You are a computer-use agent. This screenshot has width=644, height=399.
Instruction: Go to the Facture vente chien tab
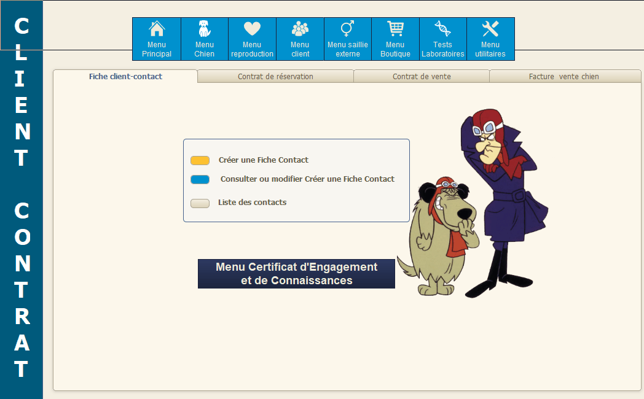tap(563, 77)
